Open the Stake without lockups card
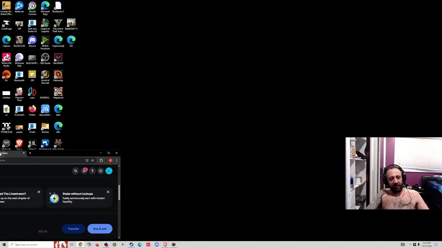 pos(79,198)
